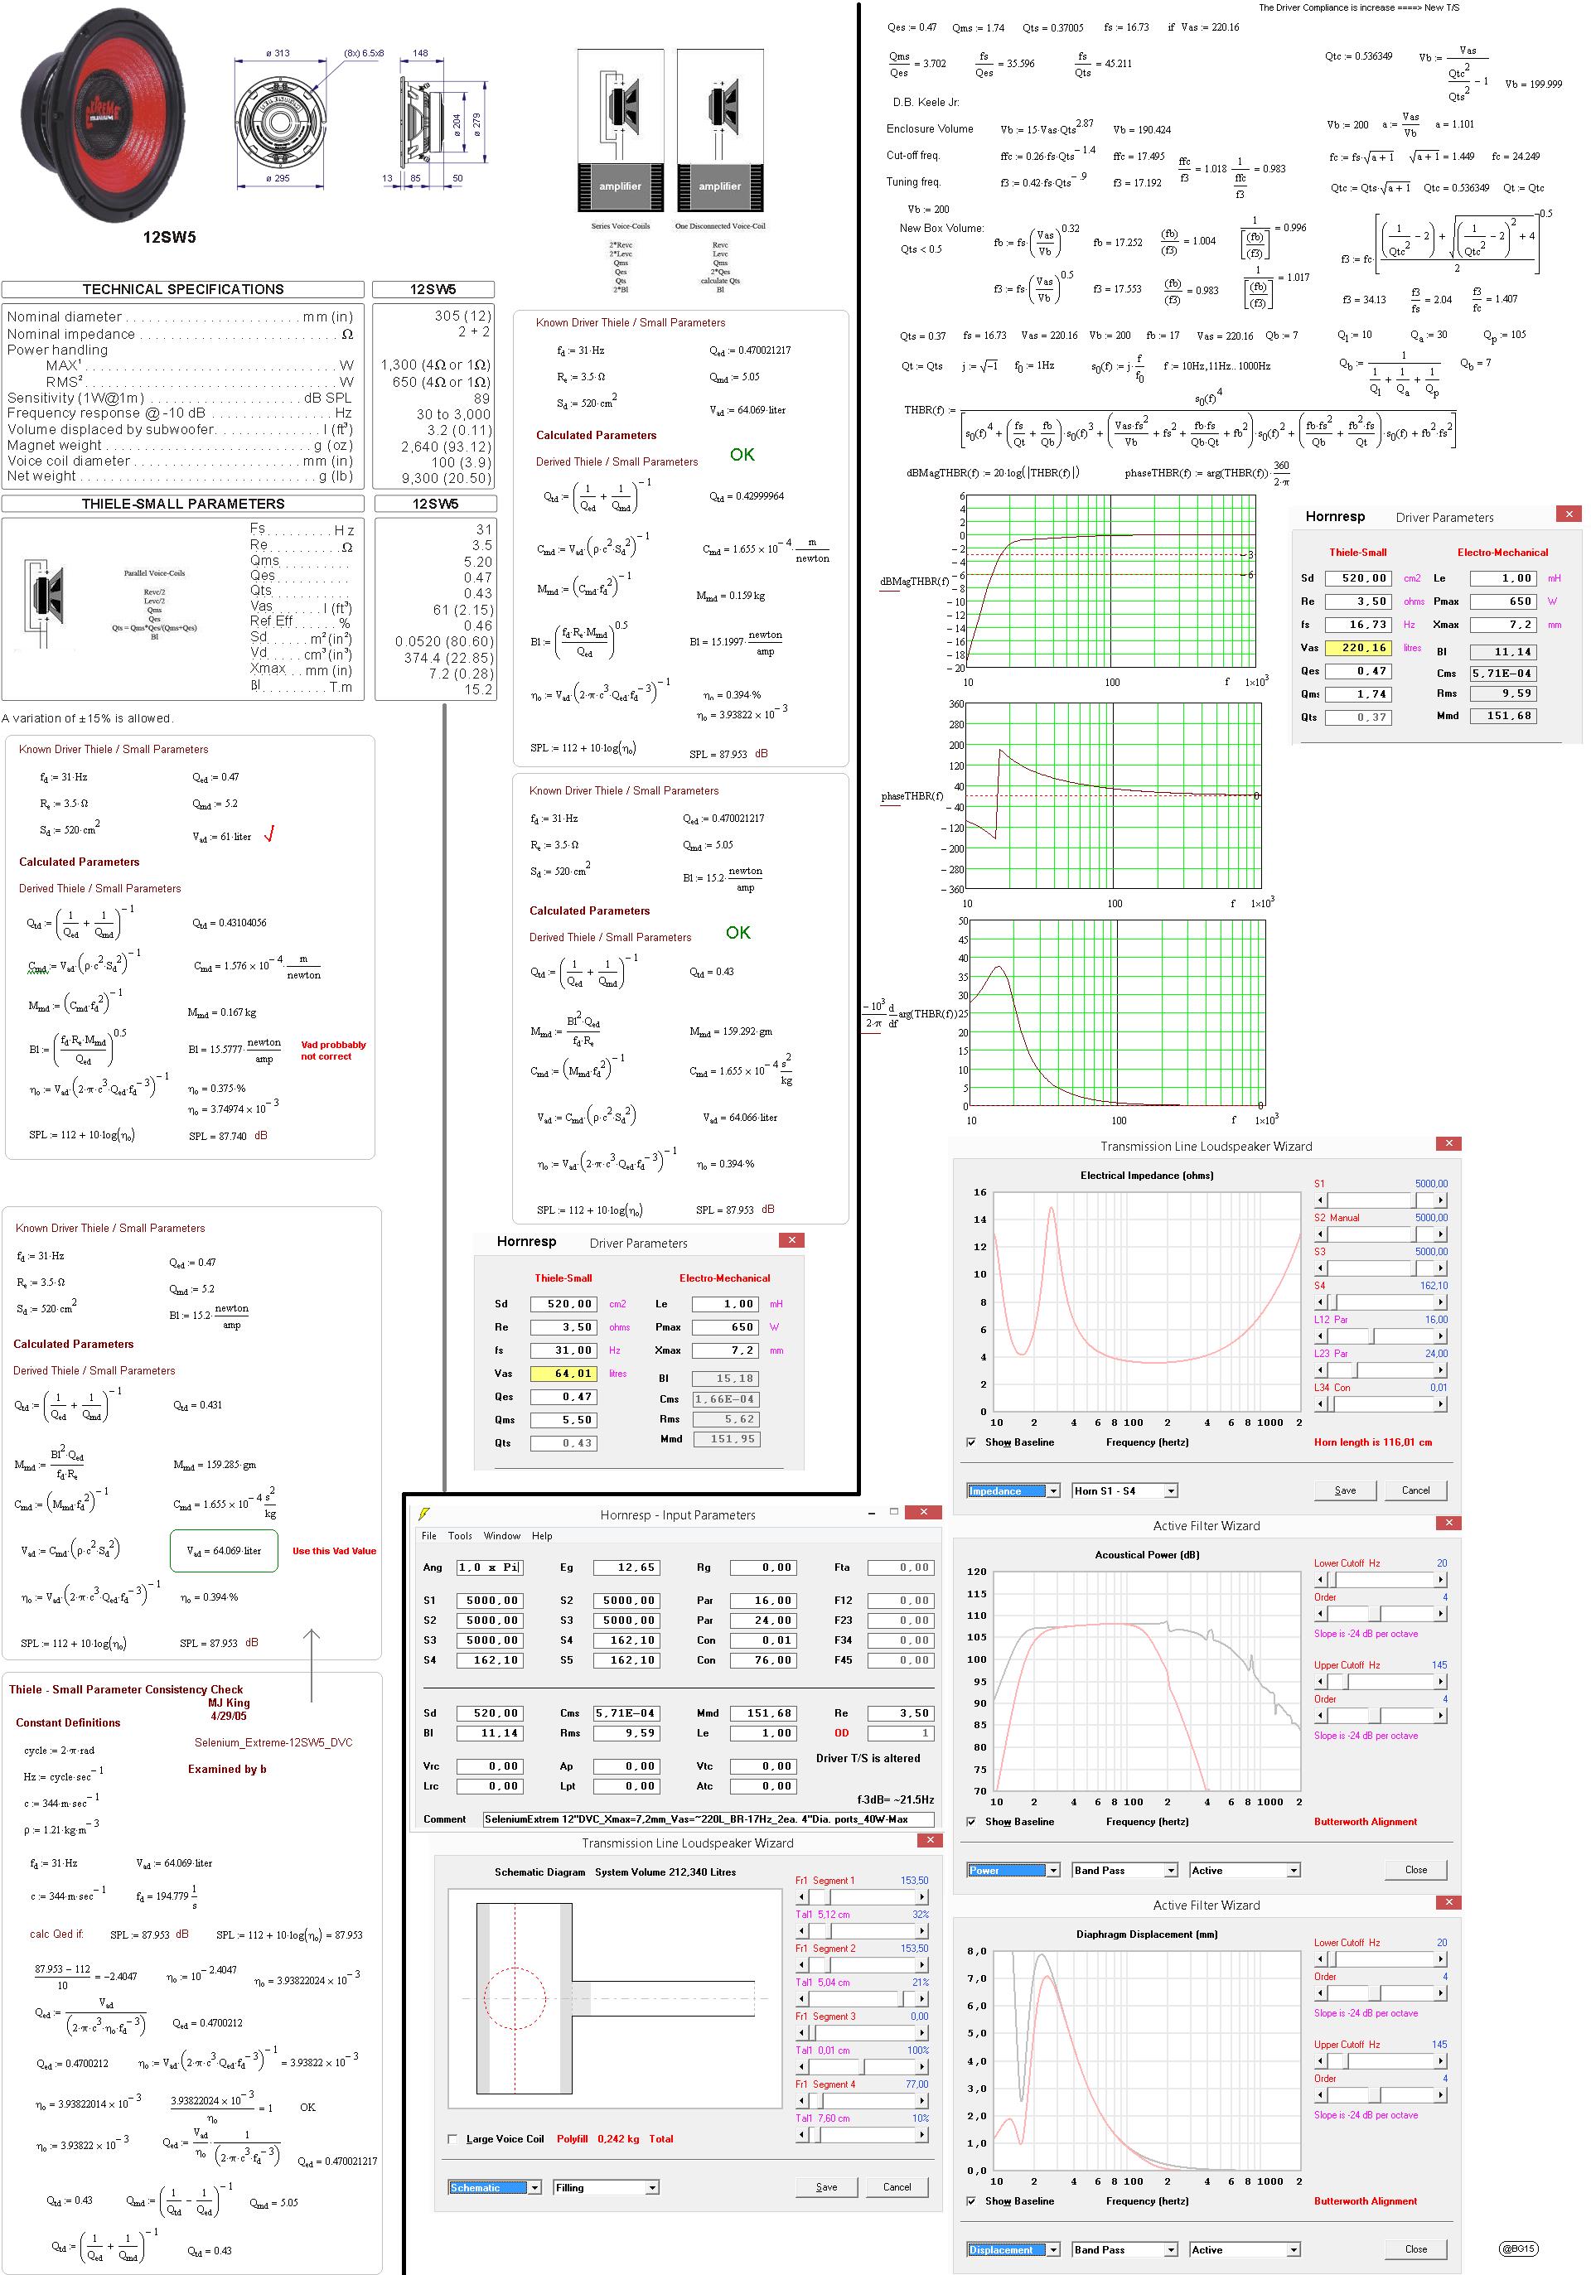This screenshot has height=2275, width=1591.
Task: Click left arrow of Fr1 Segment 1 slider
Action: pyautogui.click(x=802, y=1896)
